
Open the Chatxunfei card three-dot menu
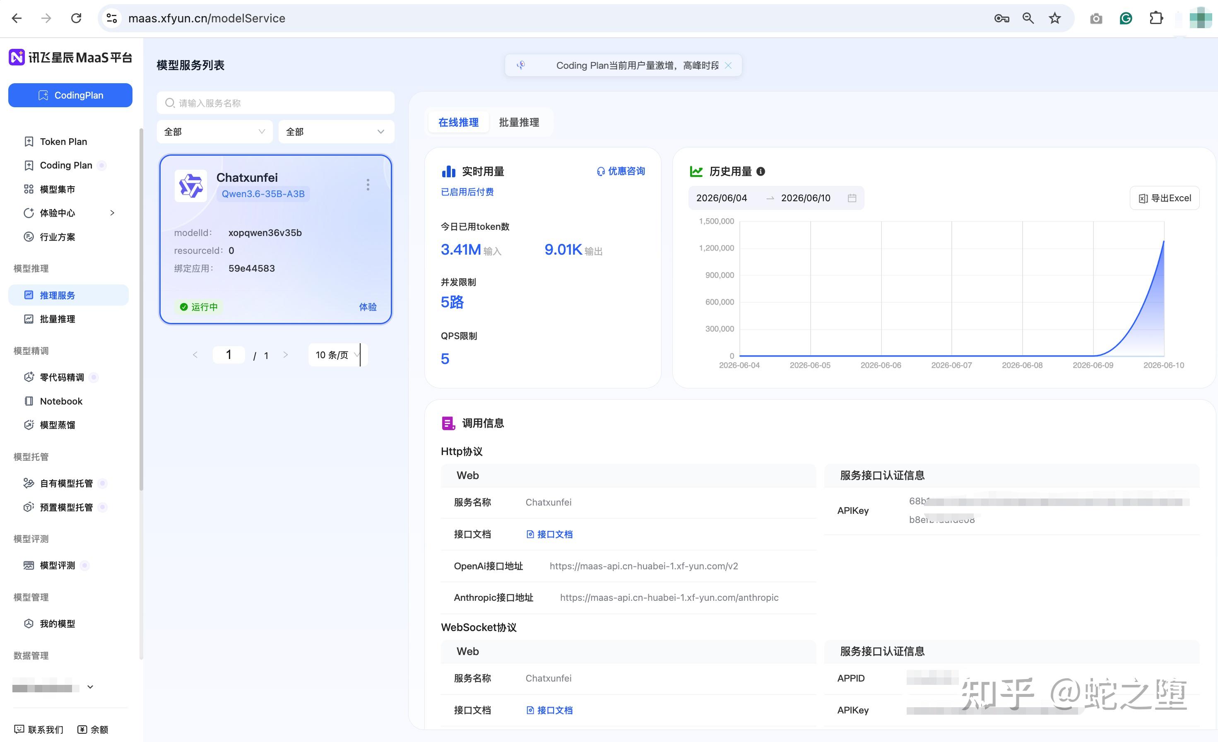click(x=368, y=184)
